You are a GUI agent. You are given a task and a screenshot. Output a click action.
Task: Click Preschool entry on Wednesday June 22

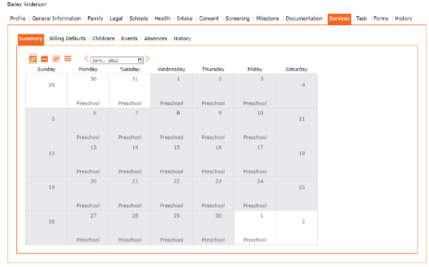click(x=171, y=206)
